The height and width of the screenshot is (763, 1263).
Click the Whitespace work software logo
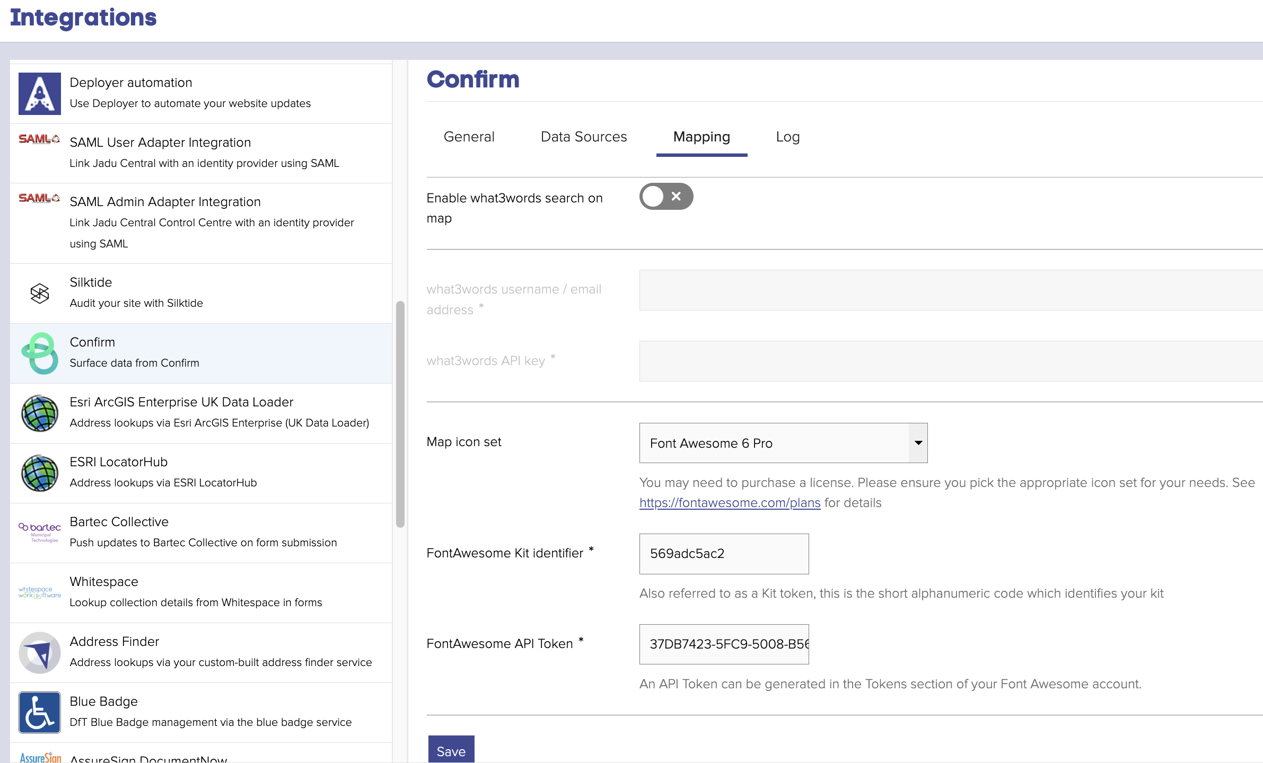coord(40,592)
